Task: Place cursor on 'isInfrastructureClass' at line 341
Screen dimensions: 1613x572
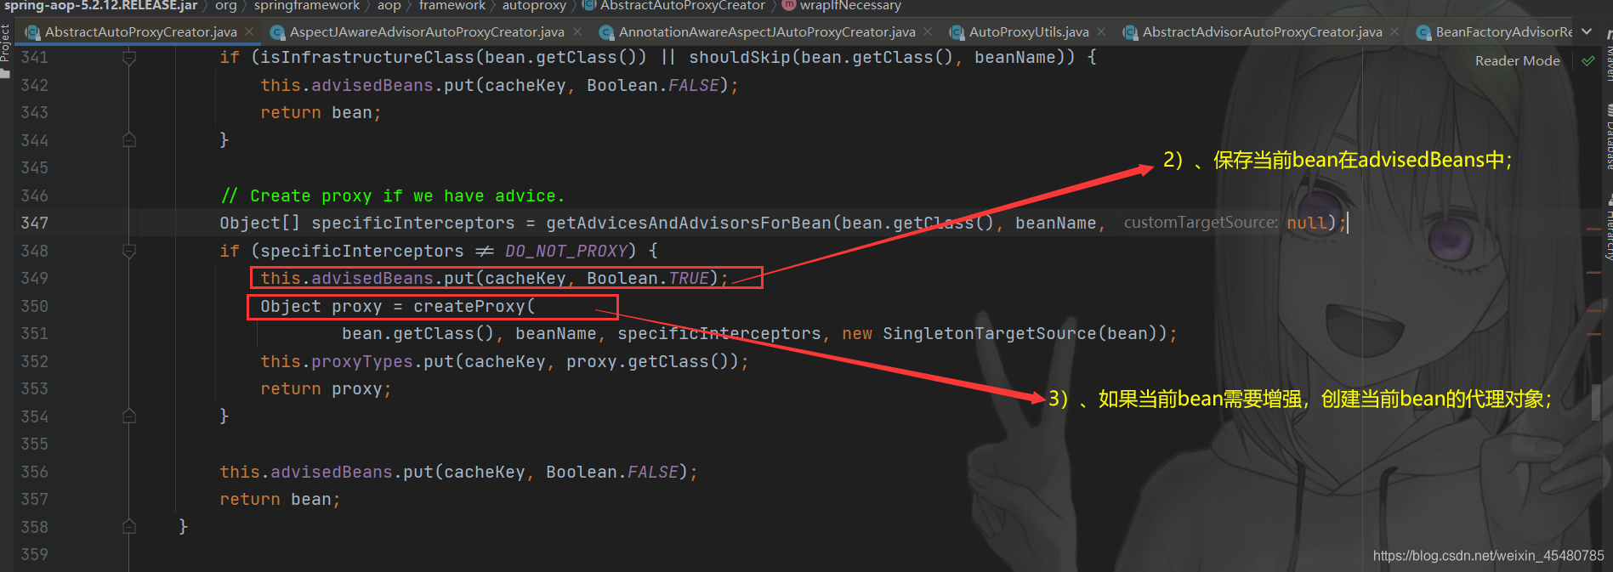Action: coord(367,58)
